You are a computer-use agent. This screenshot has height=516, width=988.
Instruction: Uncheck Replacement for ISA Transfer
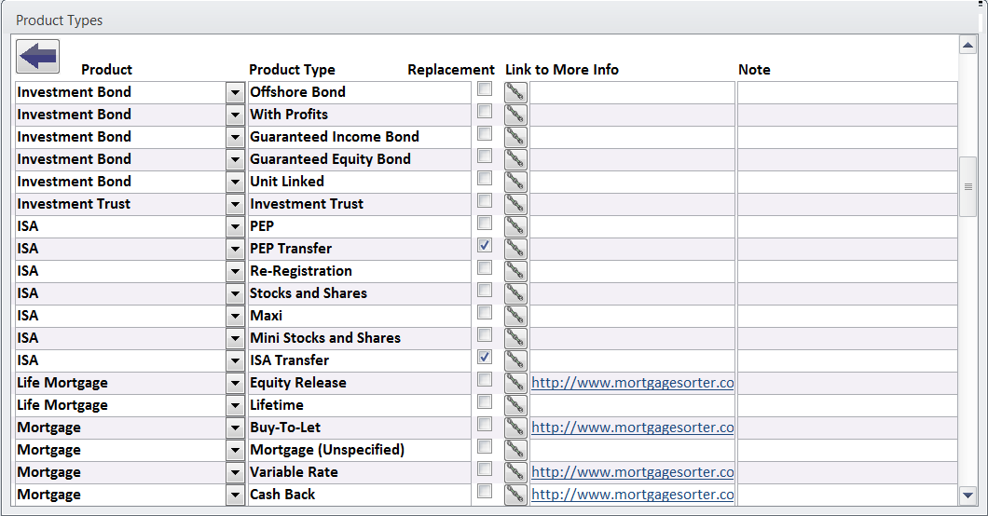tap(485, 358)
